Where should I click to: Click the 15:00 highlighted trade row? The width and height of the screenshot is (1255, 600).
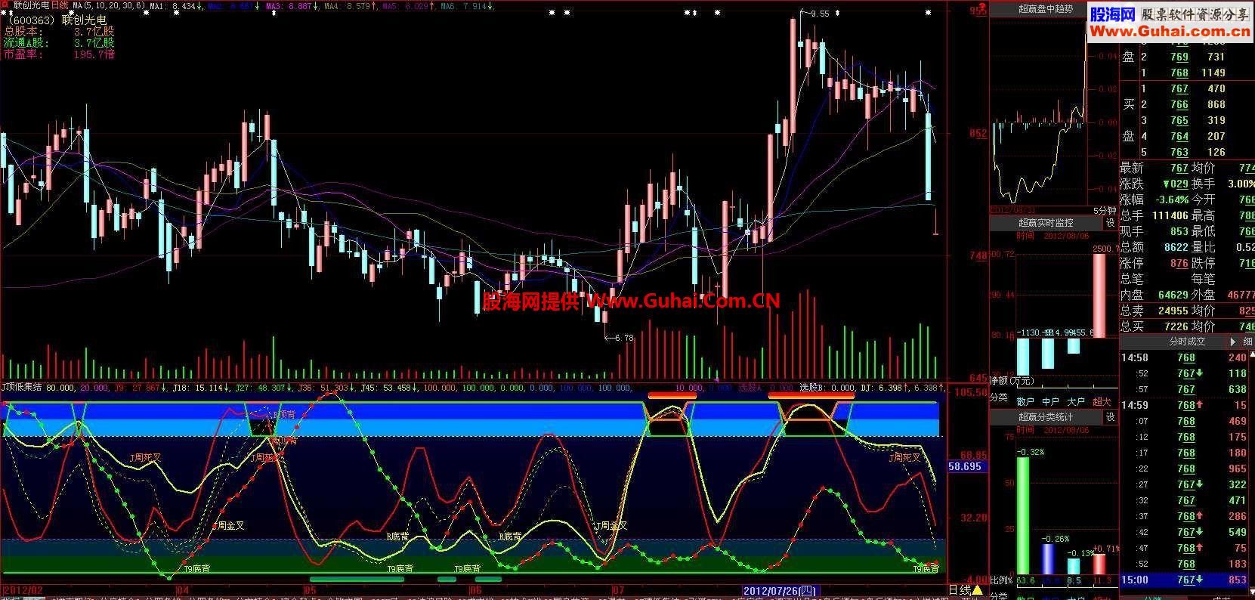point(1187,580)
